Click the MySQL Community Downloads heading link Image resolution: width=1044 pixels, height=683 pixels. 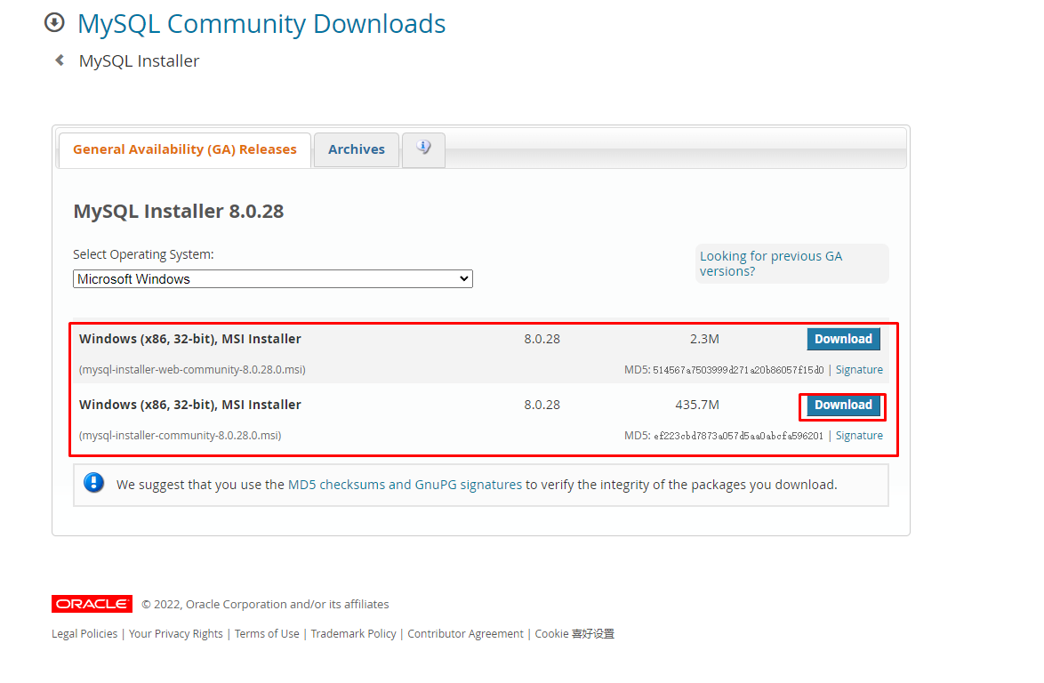[x=261, y=24]
